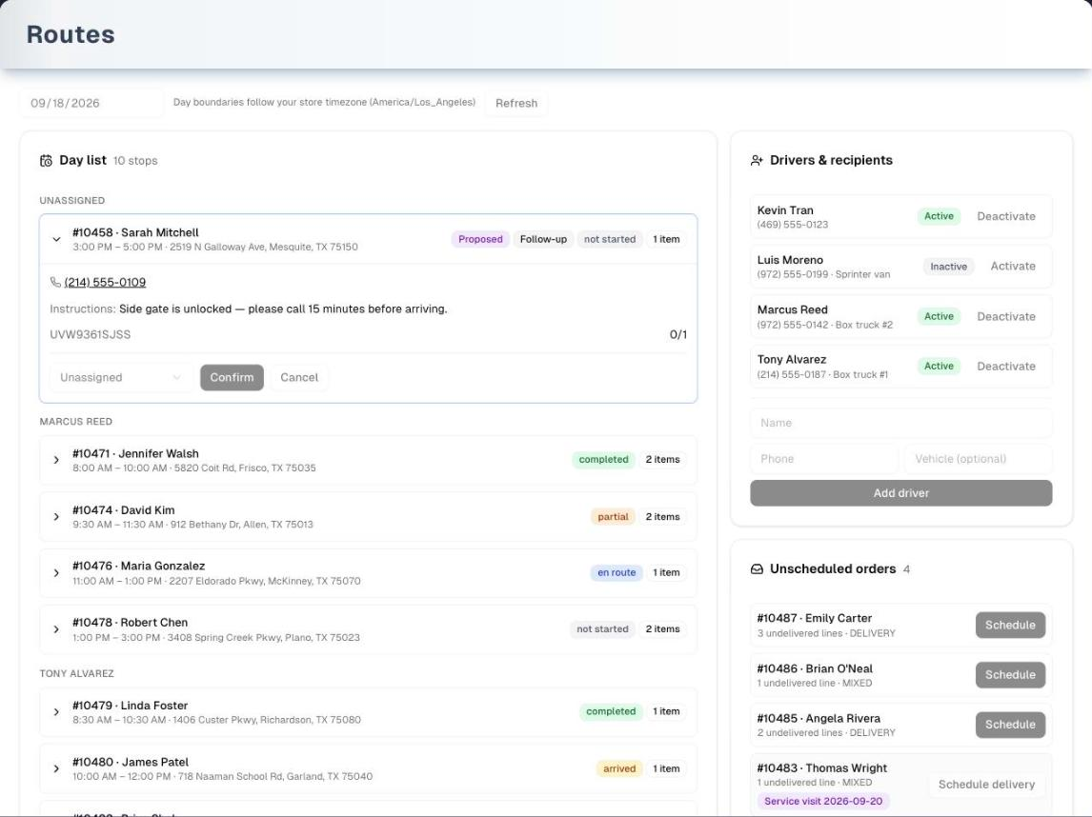Click the Drivers & recipients person icon
Image resolution: width=1092 pixels, height=817 pixels.
[x=757, y=161]
